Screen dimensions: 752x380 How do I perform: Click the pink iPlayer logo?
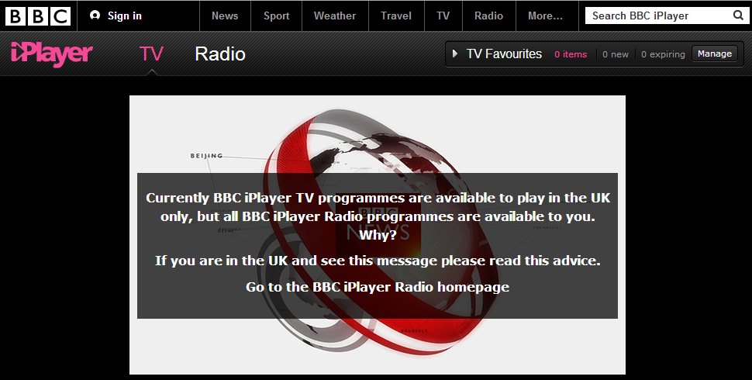click(51, 54)
